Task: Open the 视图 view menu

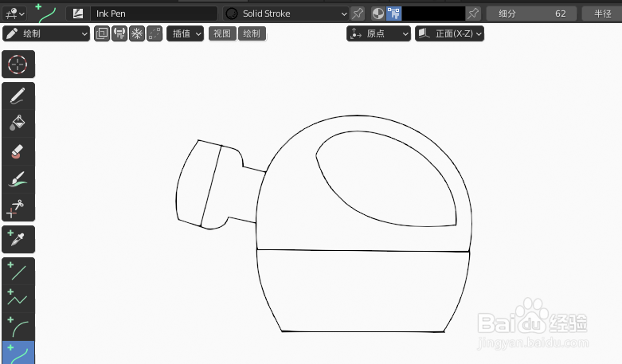Action: [x=222, y=33]
